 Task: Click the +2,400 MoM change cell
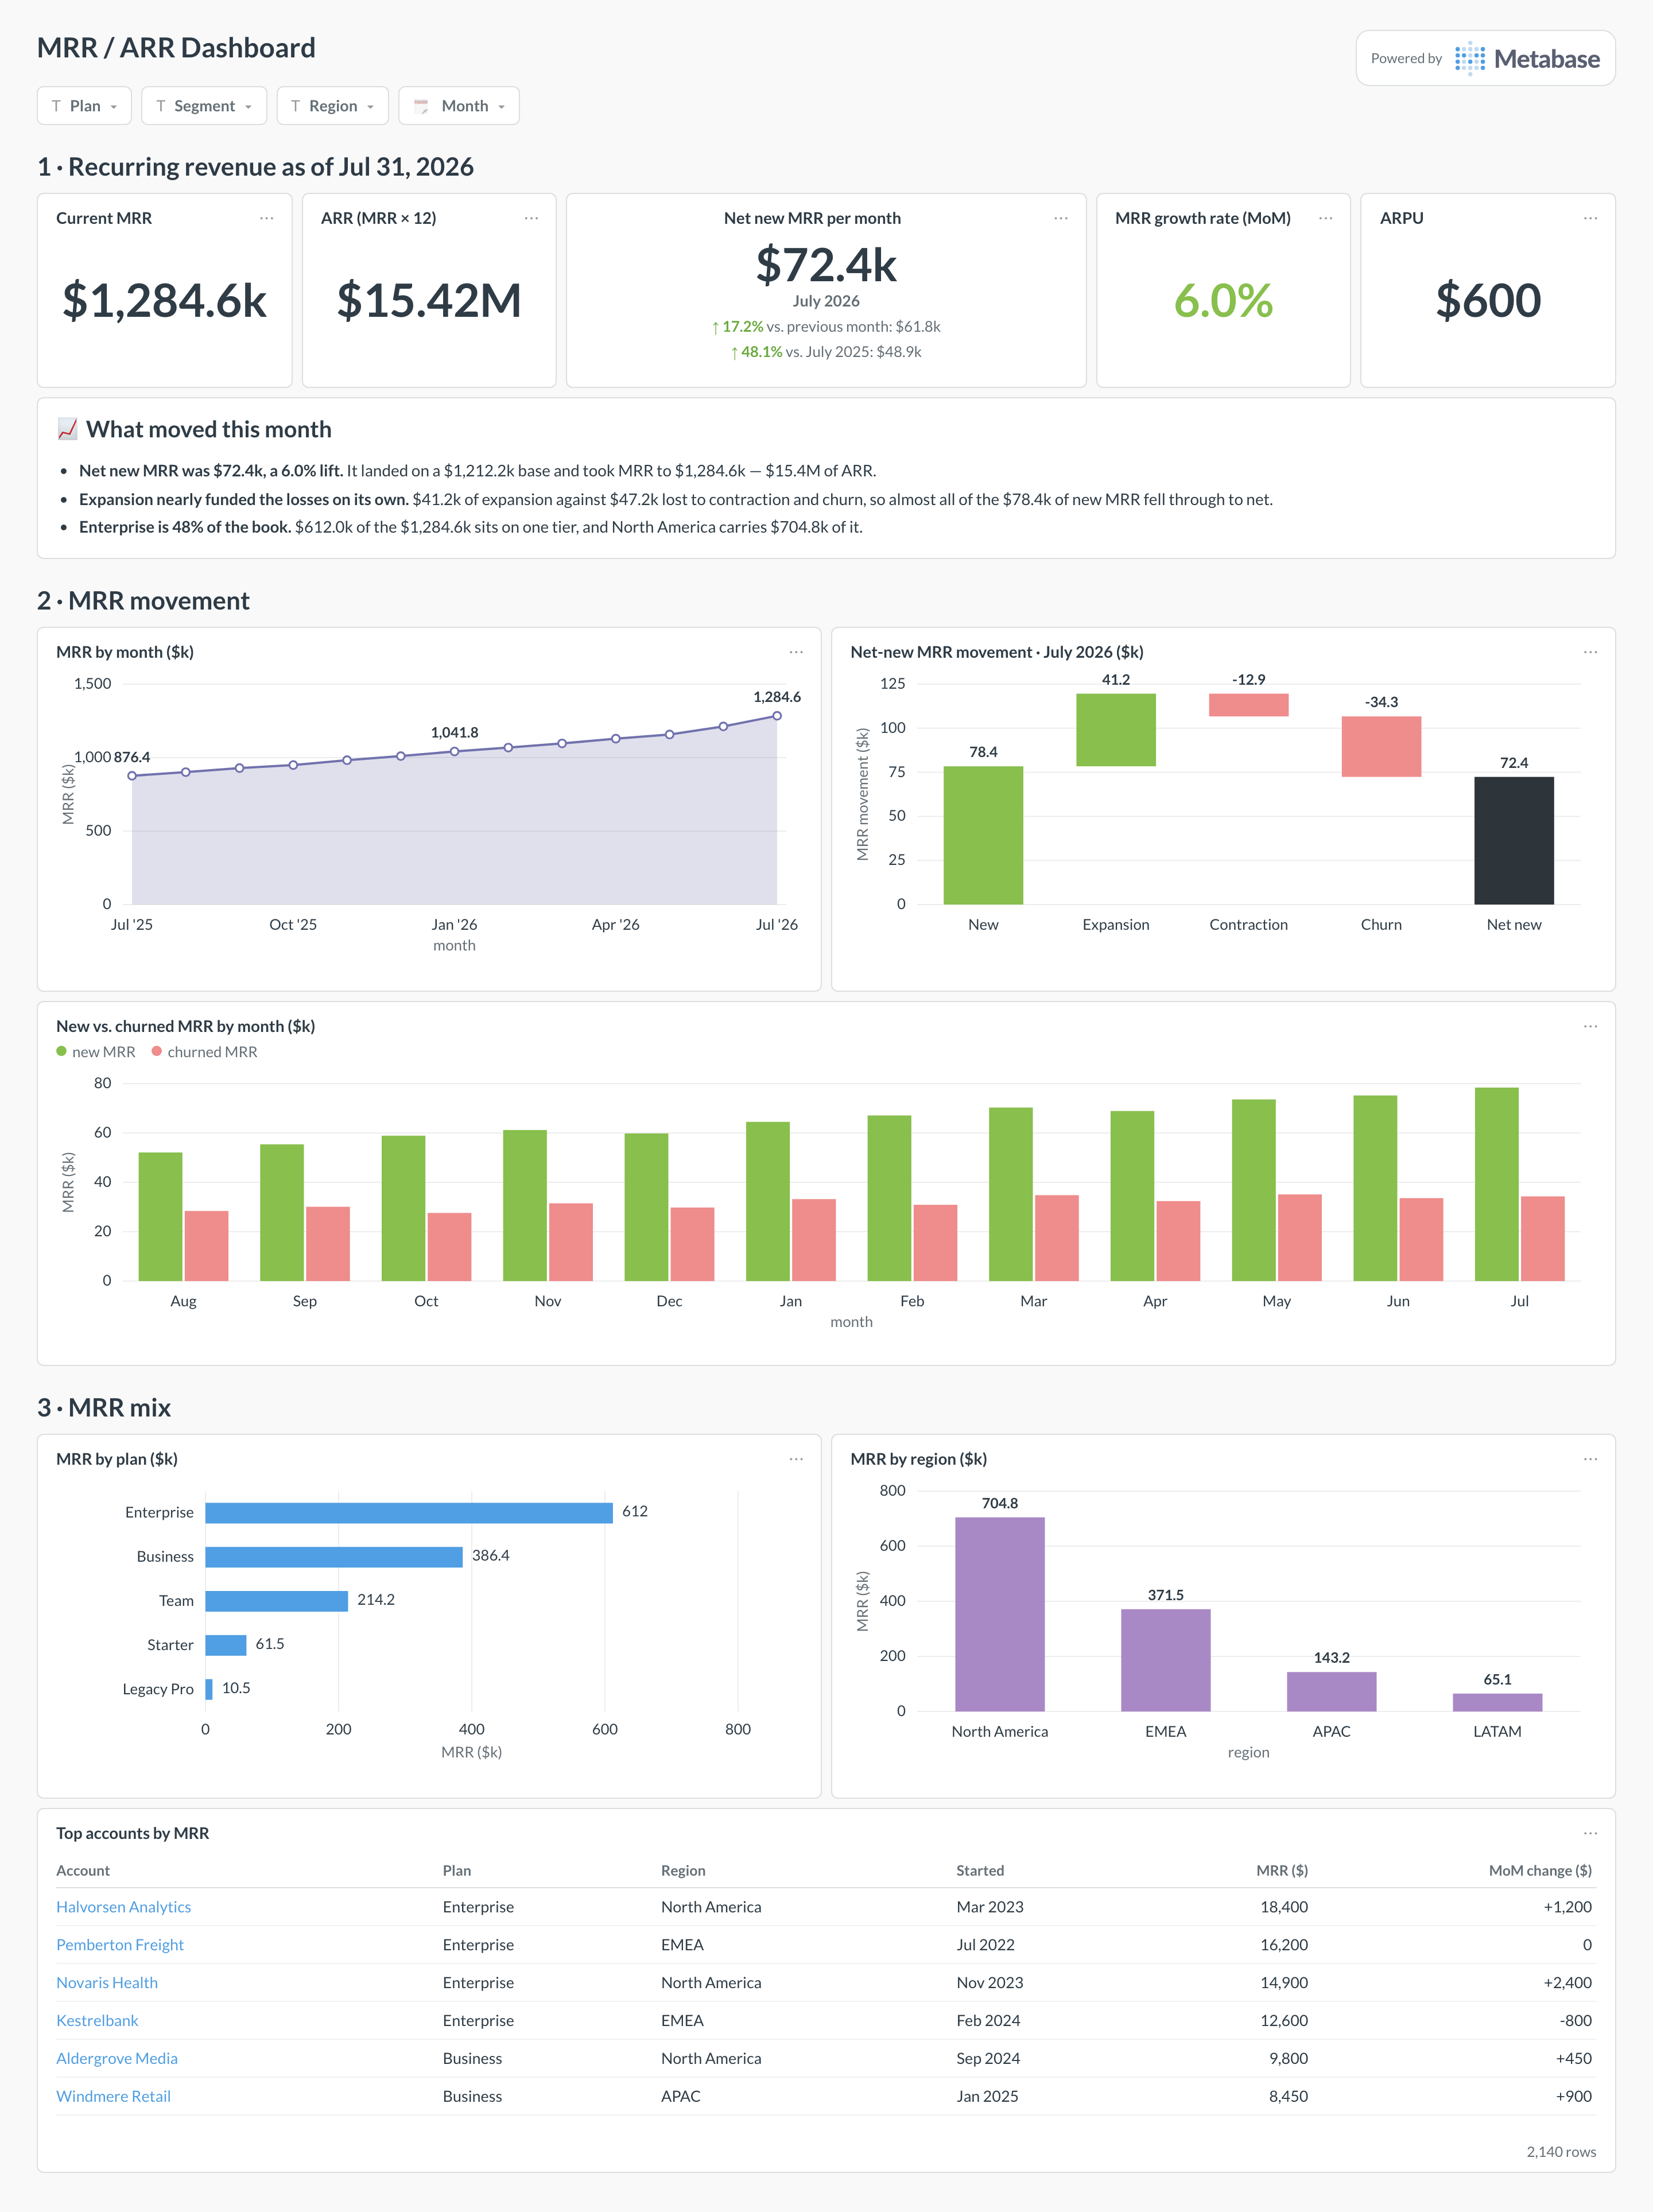pos(1568,1983)
